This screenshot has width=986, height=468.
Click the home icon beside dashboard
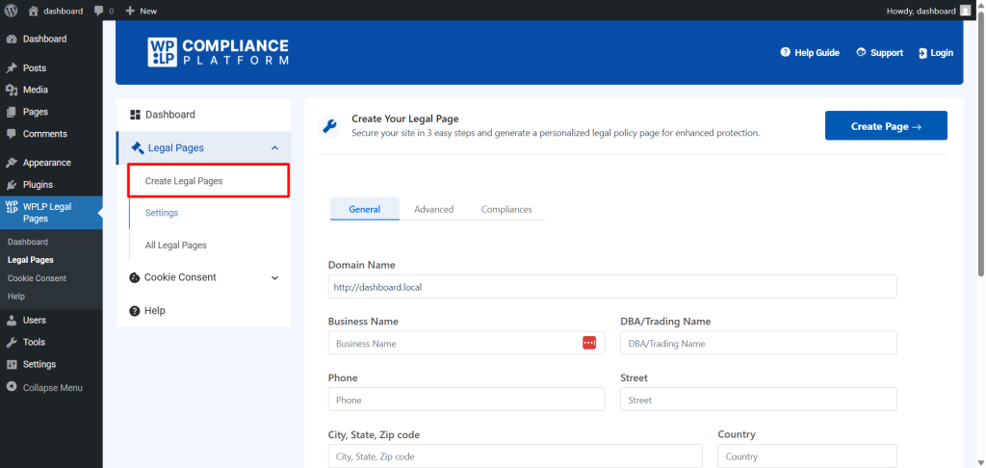click(x=34, y=11)
